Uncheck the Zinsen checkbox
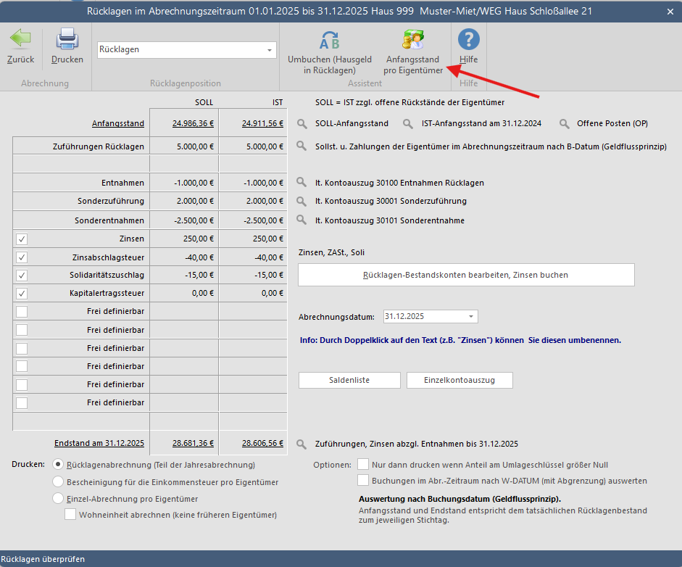The width and height of the screenshot is (682, 567). click(x=22, y=239)
